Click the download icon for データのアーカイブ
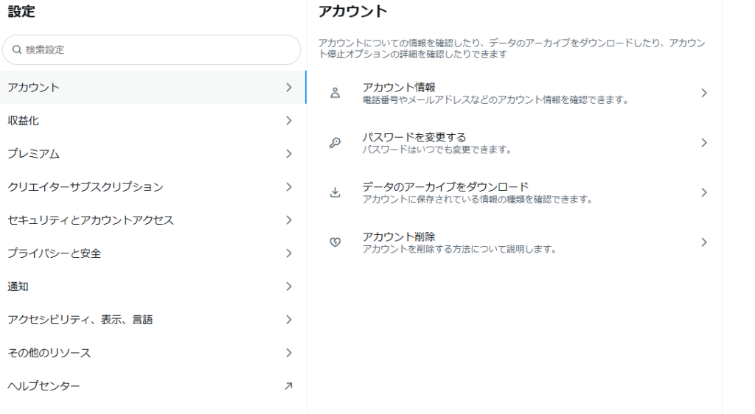The height and width of the screenshot is (414, 755). pyautogui.click(x=335, y=192)
